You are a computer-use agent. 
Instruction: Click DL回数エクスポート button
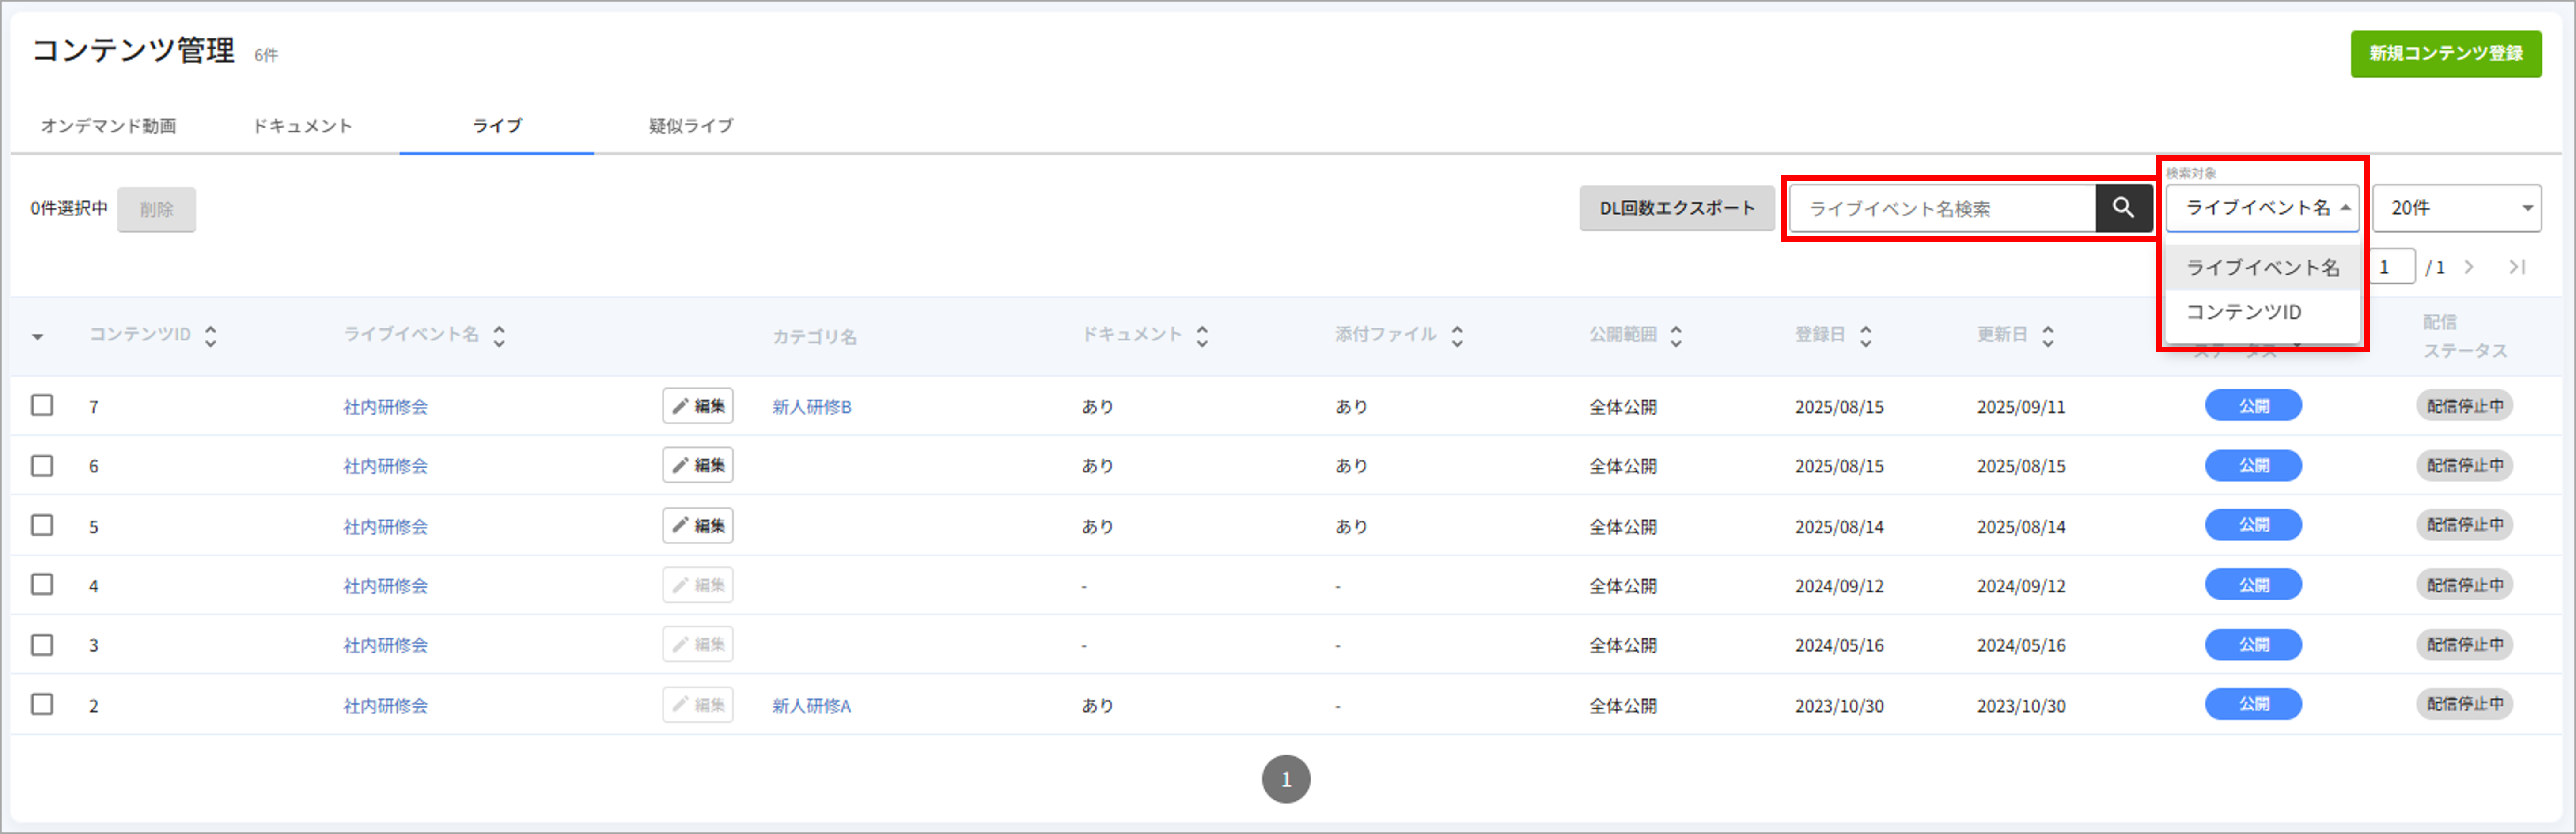click(x=1677, y=208)
